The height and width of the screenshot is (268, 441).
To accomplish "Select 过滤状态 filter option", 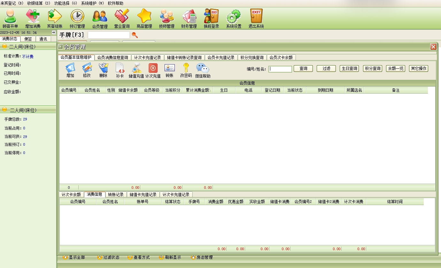I will tap(108, 257).
